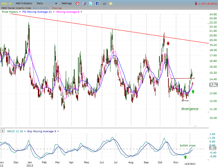Share chart via Facebook icon

(x=97, y=4)
